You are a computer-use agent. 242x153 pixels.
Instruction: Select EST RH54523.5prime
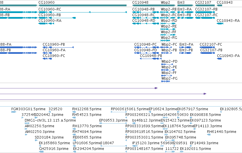click(x=87, y=115)
